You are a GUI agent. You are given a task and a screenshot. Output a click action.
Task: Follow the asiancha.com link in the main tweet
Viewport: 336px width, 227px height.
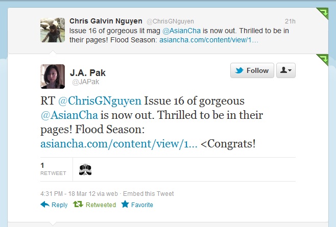pyautogui.click(x=119, y=144)
